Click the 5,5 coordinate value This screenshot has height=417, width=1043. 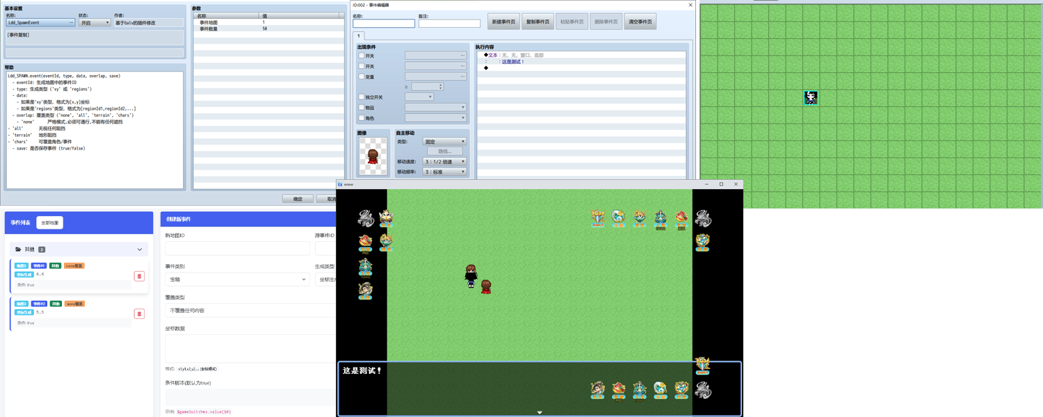[x=40, y=312]
